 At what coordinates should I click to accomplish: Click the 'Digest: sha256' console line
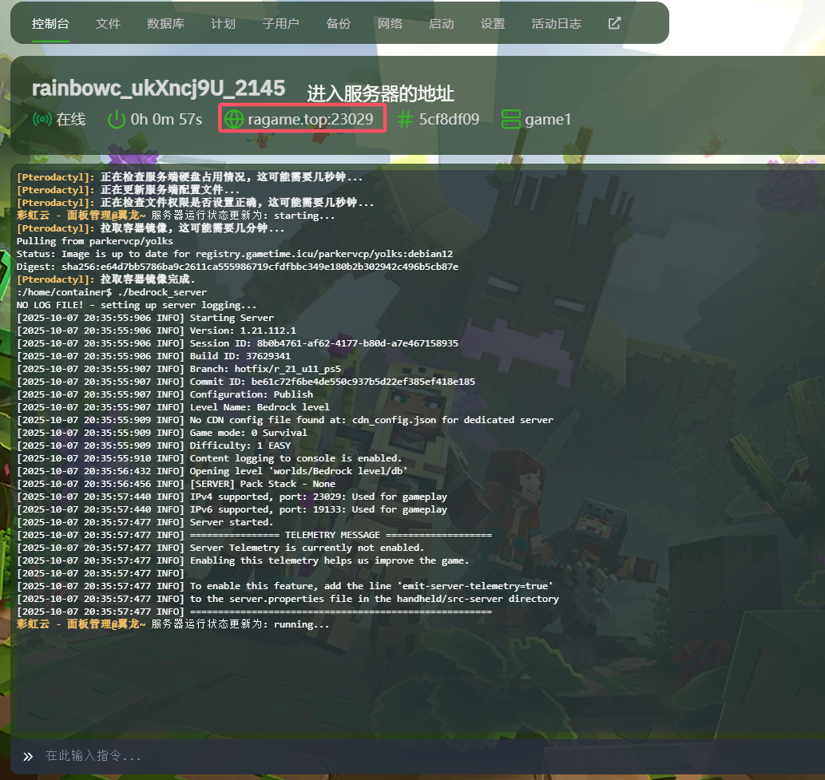(237, 267)
